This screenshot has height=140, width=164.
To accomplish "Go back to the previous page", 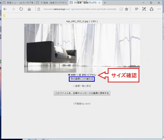I will point(5,9).
